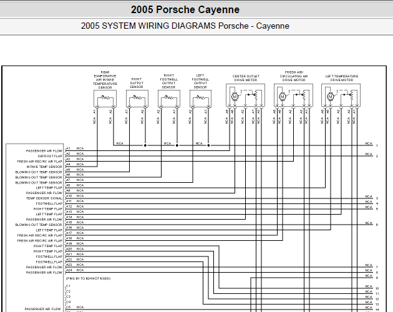Click the right output sensor resistor symbol
393x312 pixels.
tap(137, 97)
